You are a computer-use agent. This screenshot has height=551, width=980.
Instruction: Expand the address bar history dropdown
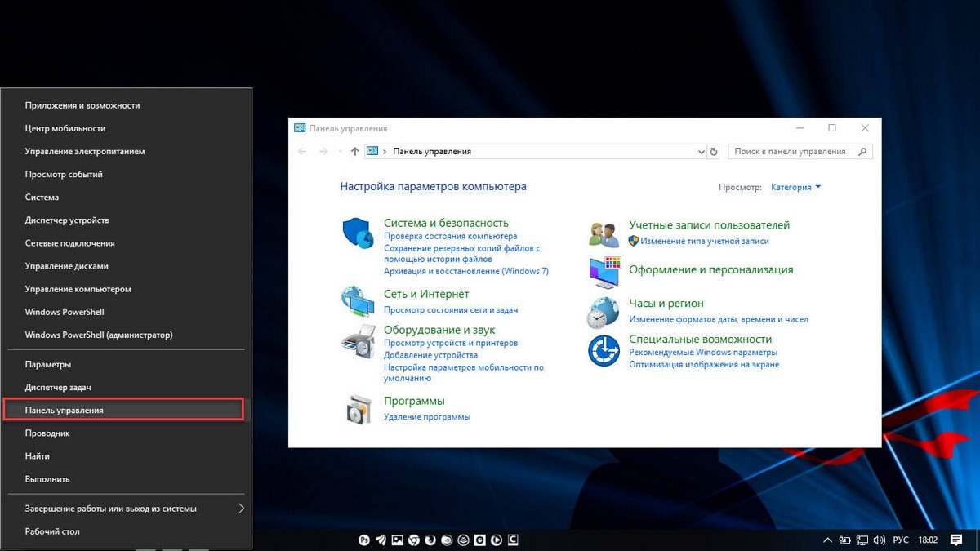coord(702,152)
